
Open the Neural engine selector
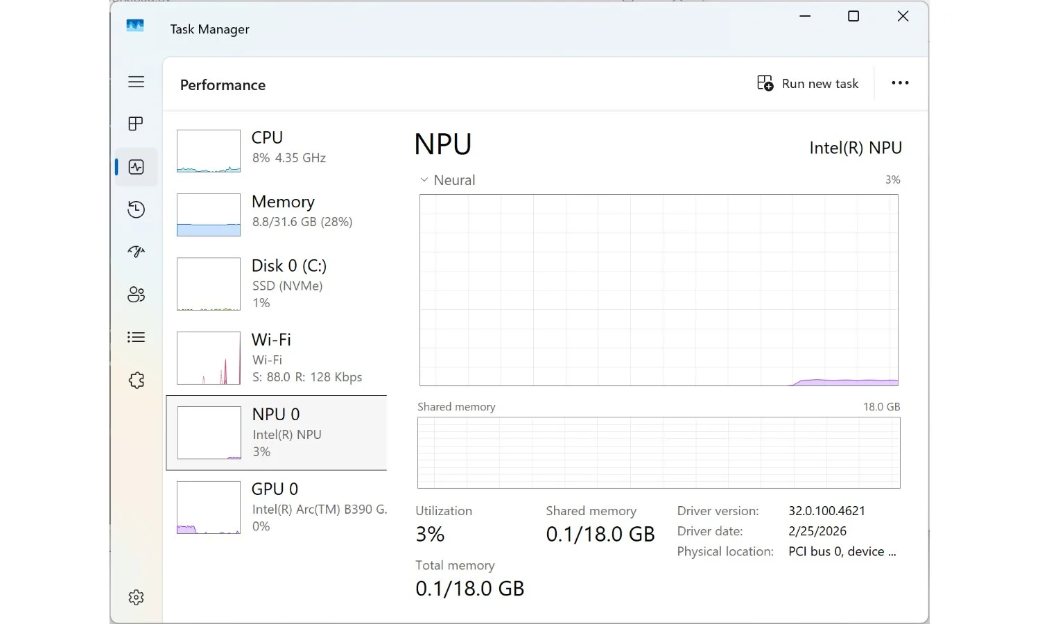click(x=448, y=180)
